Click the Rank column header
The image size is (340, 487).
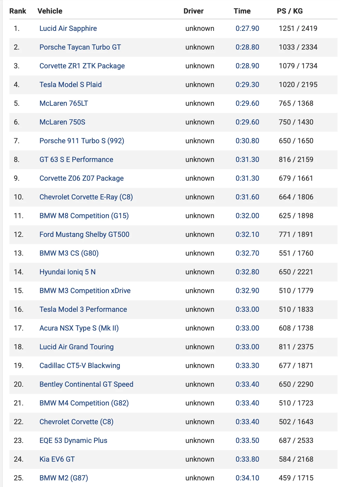(x=18, y=11)
